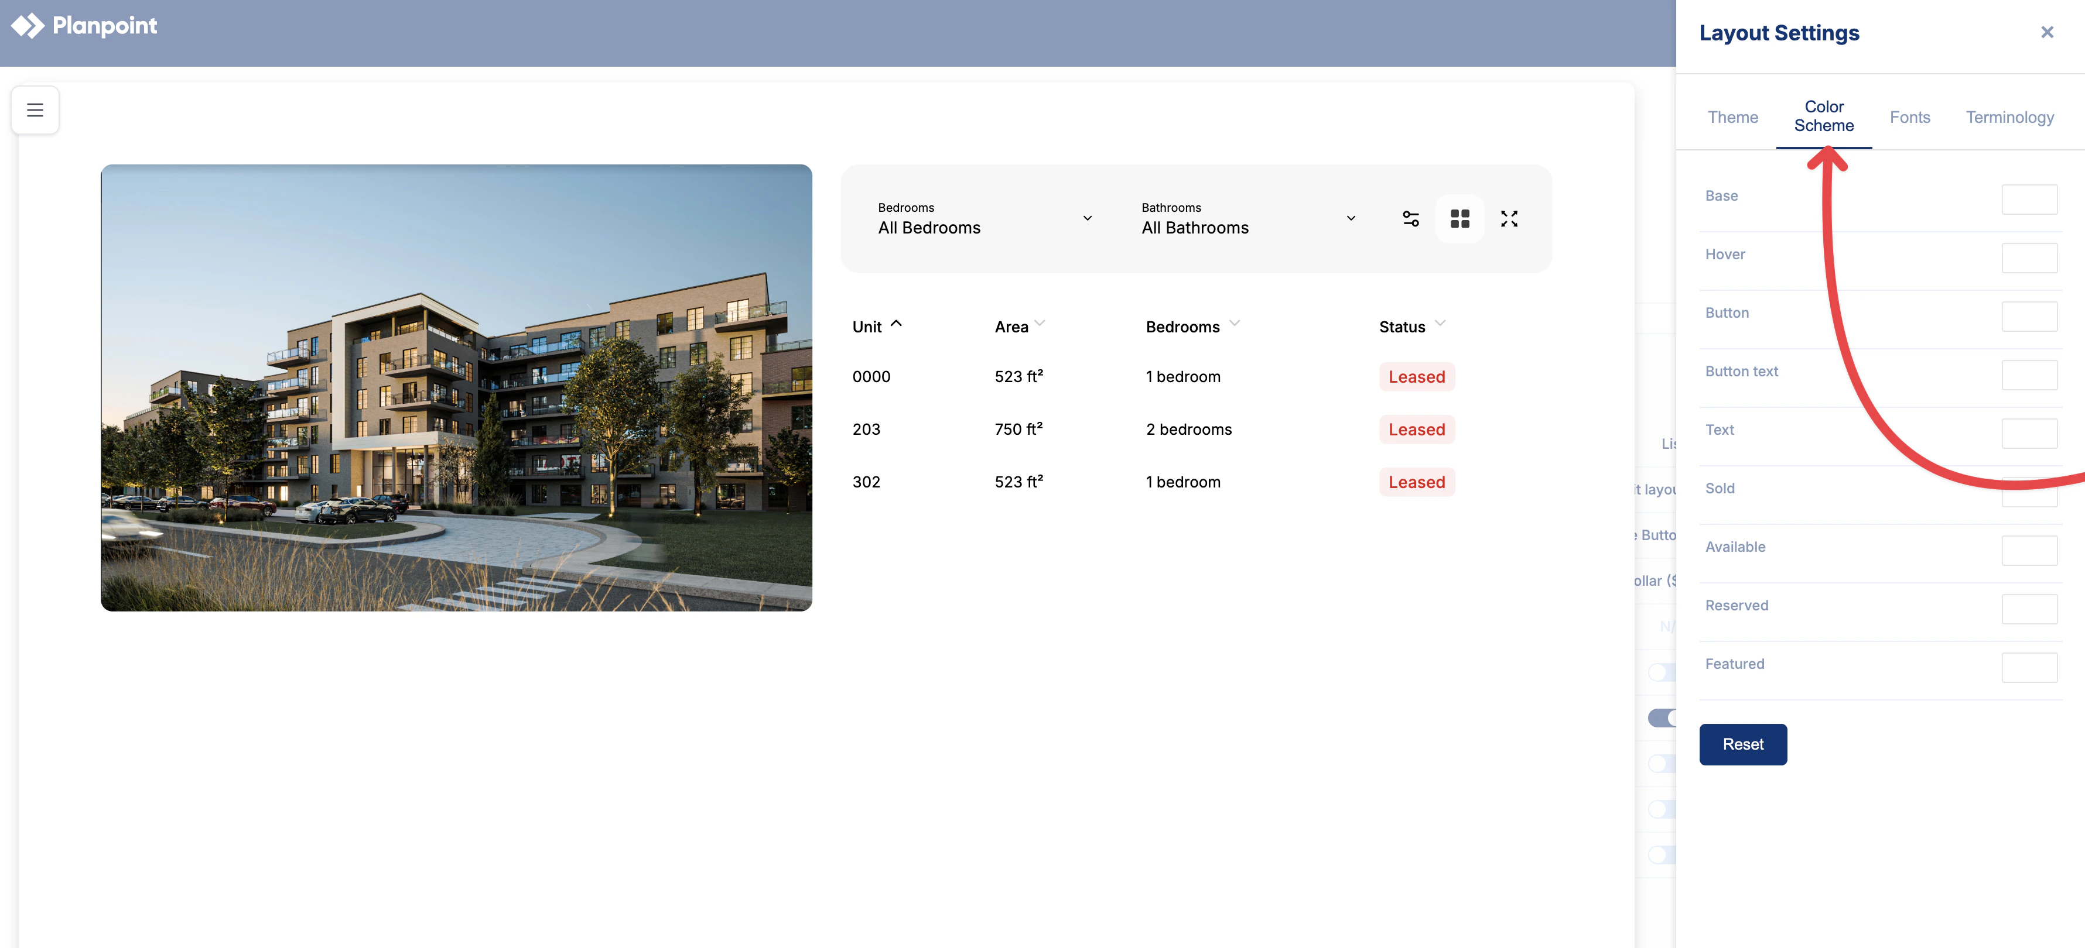Open the hamburger menu button

(x=35, y=110)
